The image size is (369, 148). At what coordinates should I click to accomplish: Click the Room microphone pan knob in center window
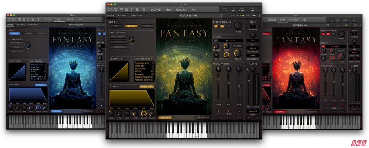coord(239,69)
